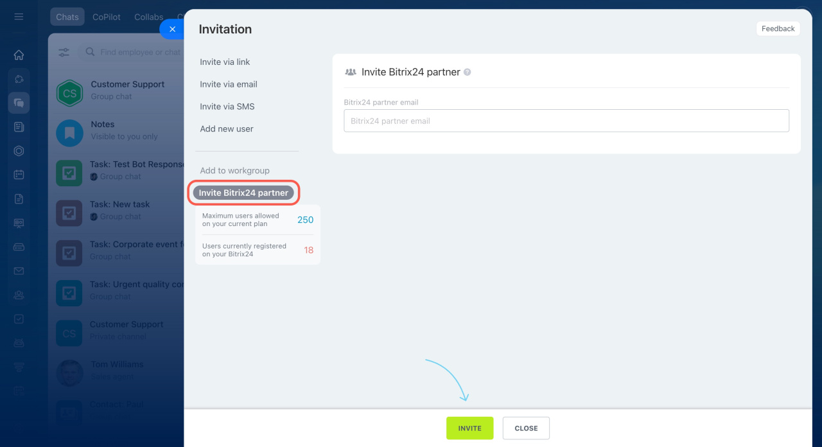Select Invite via email option
This screenshot has width=822, height=447.
click(229, 84)
